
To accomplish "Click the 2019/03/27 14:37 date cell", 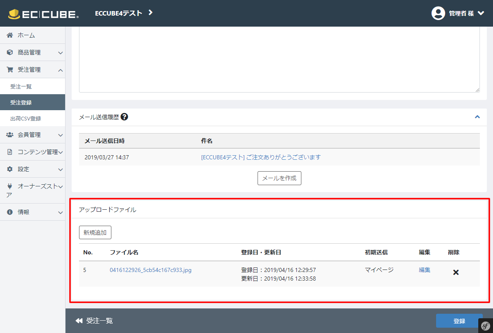I will 106,157.
